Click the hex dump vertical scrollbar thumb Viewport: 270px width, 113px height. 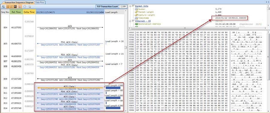(268, 57)
